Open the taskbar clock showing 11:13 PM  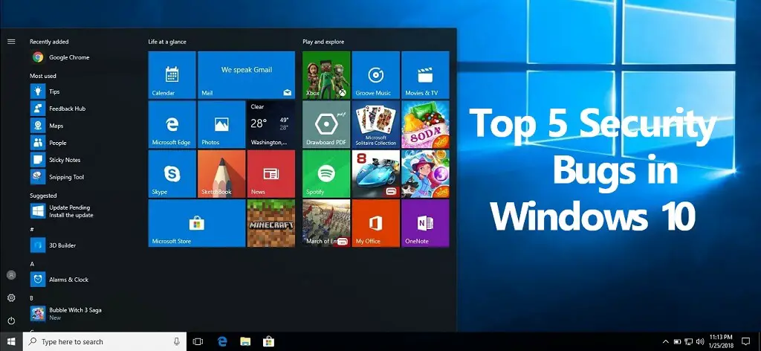coord(721,341)
